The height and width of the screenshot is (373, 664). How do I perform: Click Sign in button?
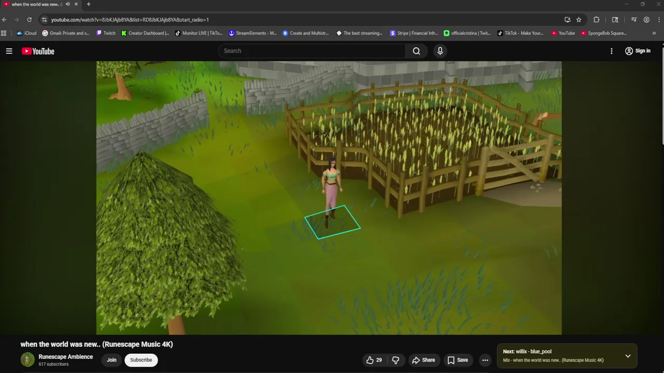pos(638,51)
